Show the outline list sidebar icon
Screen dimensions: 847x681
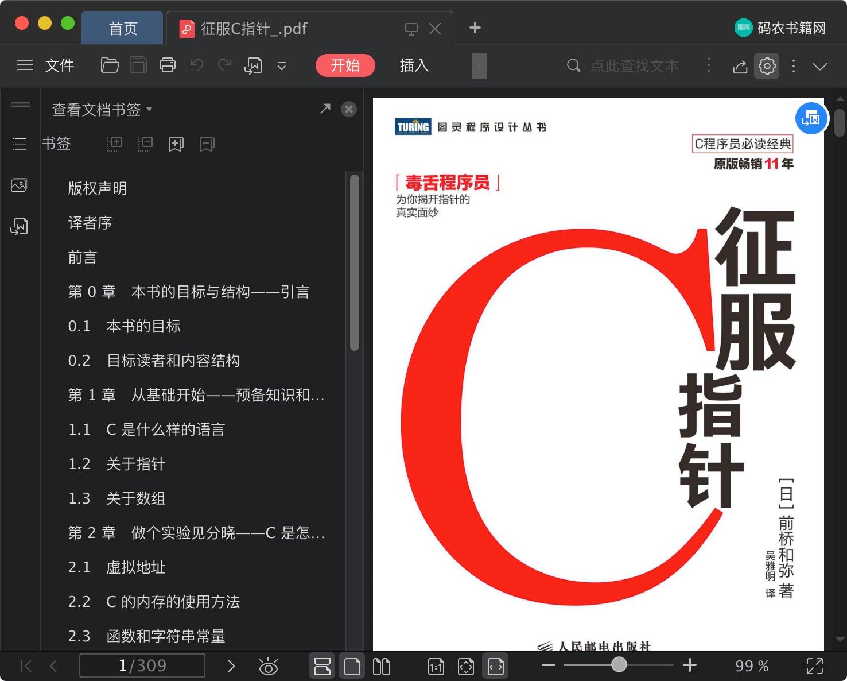coord(20,144)
